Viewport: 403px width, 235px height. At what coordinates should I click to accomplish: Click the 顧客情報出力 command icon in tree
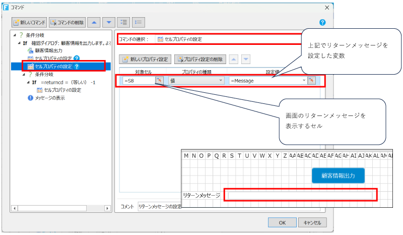point(30,51)
